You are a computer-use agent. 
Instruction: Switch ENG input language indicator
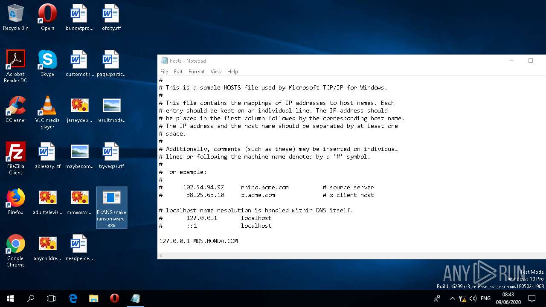[x=485, y=298]
